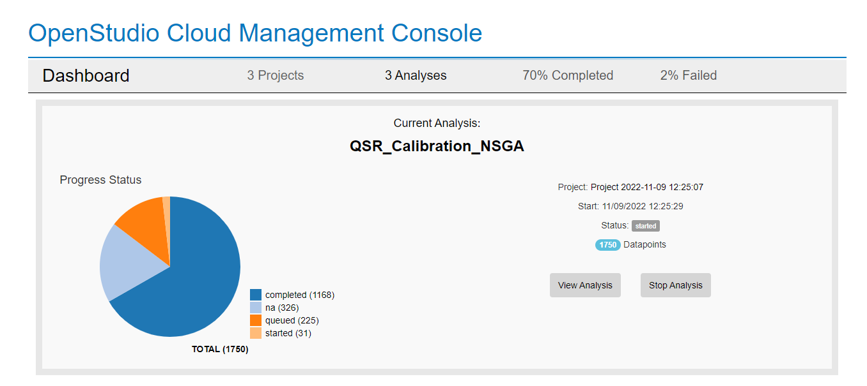Click the Current Analysis: label
This screenshot has height=386, width=867.
pos(437,123)
